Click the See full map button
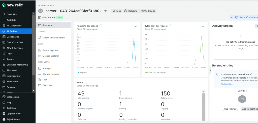The image size is (258, 124). 231,109
